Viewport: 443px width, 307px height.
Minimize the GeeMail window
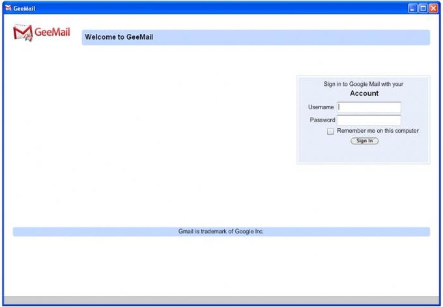pyautogui.click(x=413, y=8)
